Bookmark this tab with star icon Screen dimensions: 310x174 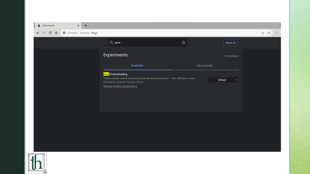269,33
